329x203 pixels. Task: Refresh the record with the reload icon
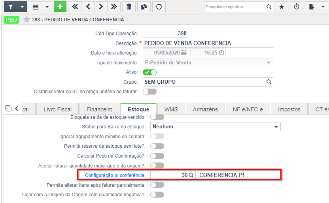click(159, 7)
